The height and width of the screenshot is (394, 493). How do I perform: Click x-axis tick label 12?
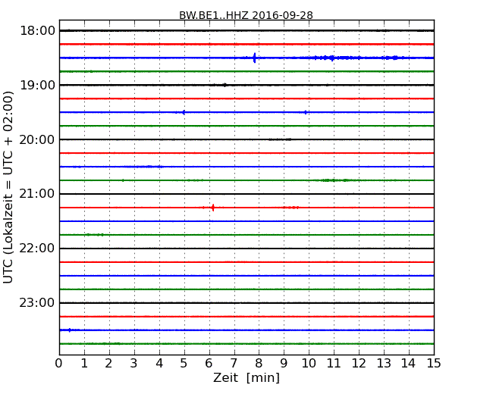point(359,364)
